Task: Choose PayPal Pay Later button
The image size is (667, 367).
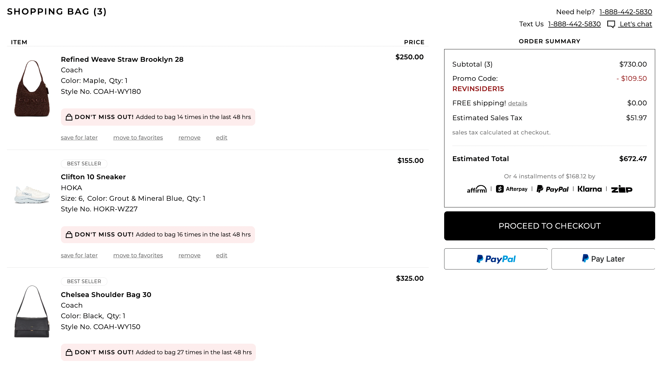Action: (x=603, y=259)
